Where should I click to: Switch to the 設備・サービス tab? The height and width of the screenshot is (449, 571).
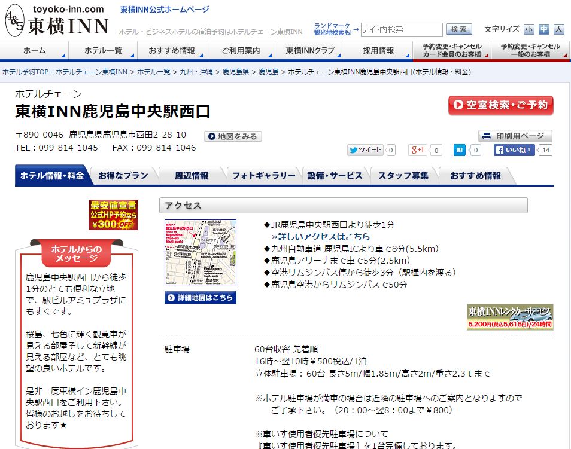click(335, 176)
